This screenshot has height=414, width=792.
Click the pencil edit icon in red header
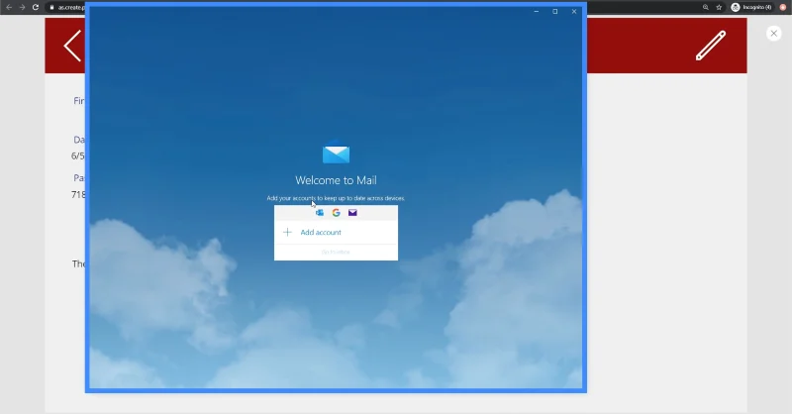coord(711,46)
